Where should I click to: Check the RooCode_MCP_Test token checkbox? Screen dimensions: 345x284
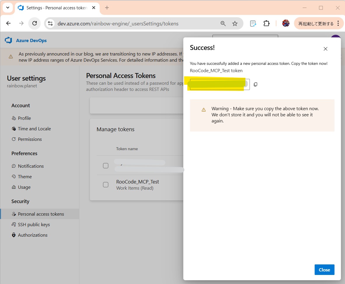click(106, 185)
